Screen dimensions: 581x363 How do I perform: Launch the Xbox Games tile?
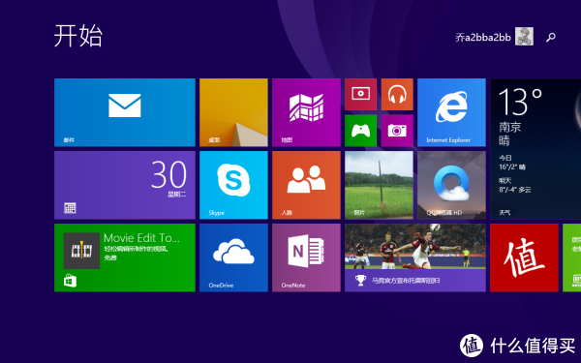360,131
